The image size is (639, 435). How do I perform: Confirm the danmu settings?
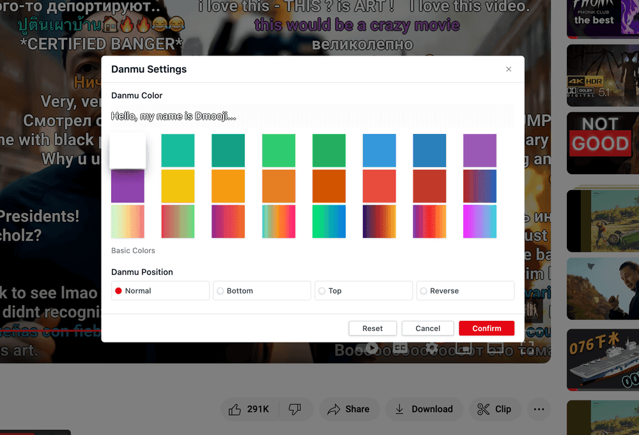coord(486,328)
